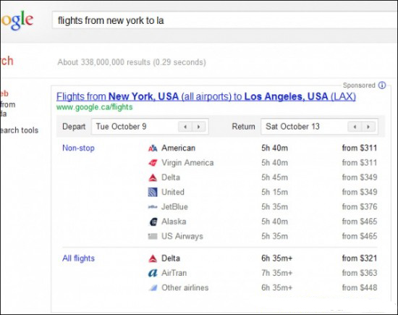The width and height of the screenshot is (398, 315).
Task: Advance the Depart date to the next day
Action: 198,127
